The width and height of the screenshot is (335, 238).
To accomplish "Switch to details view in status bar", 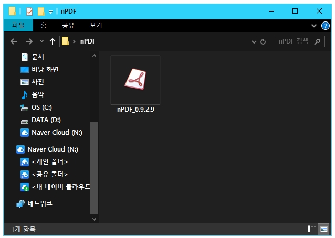I will pyautogui.click(x=312, y=229).
